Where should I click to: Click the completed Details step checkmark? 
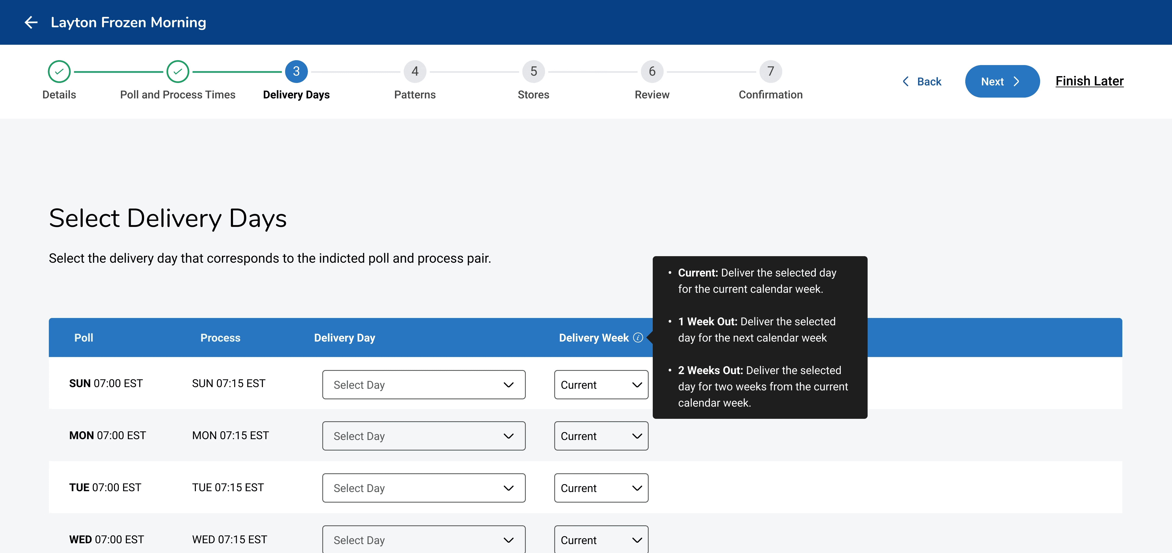pos(59,71)
